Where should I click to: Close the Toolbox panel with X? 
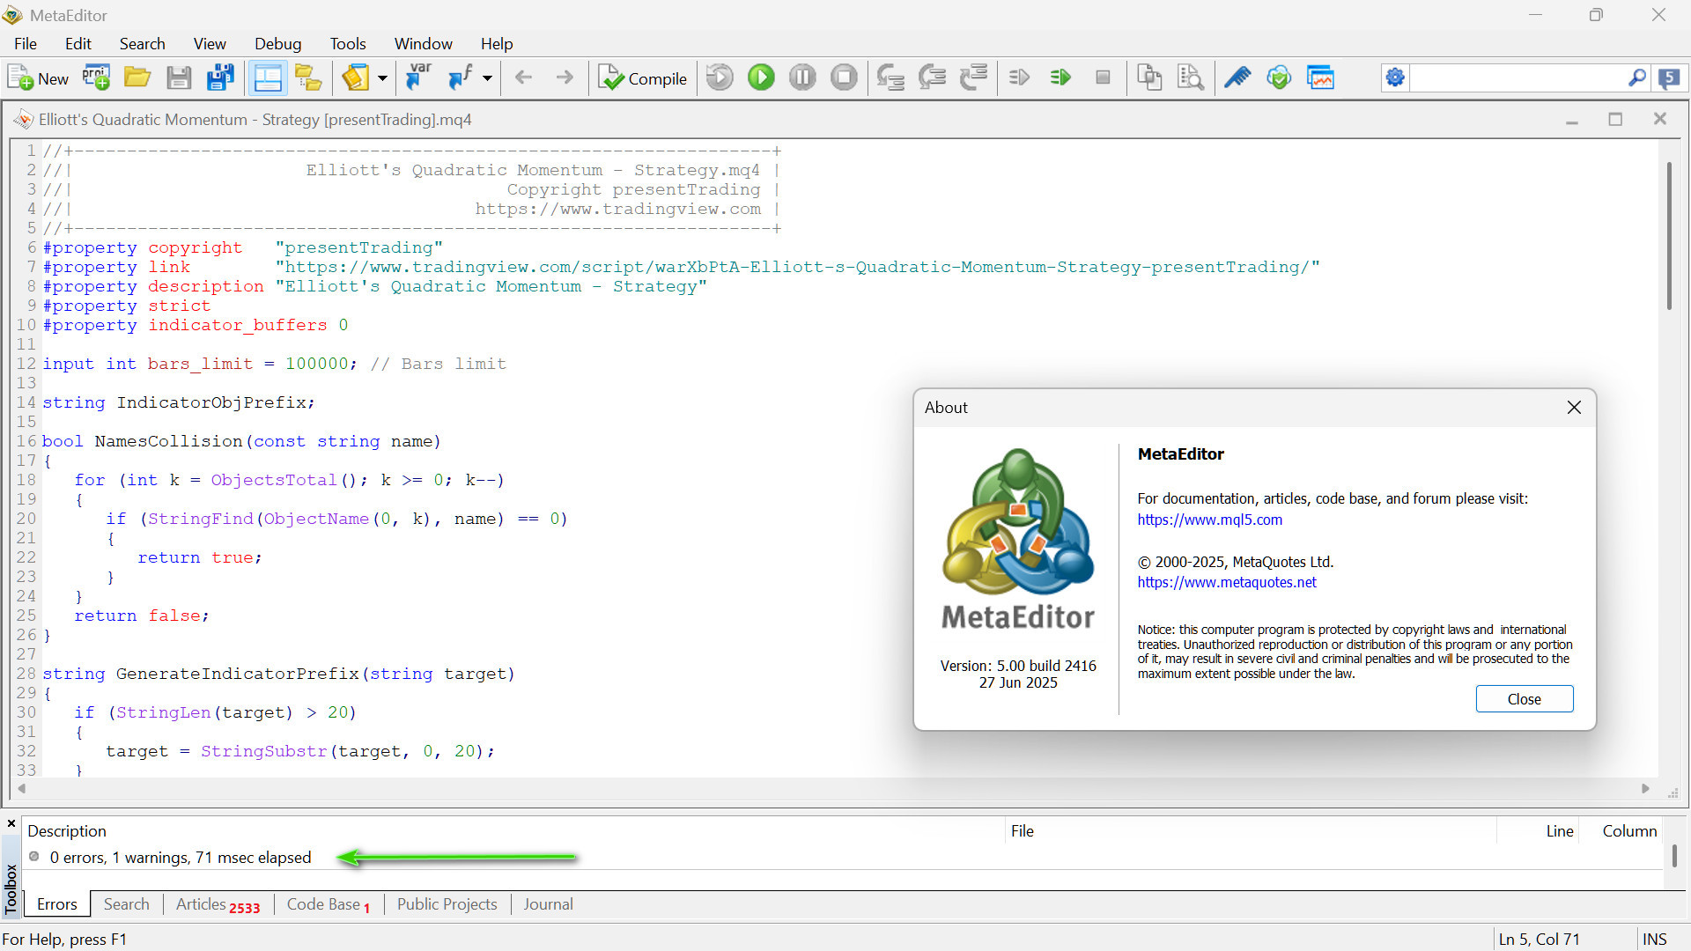click(11, 823)
